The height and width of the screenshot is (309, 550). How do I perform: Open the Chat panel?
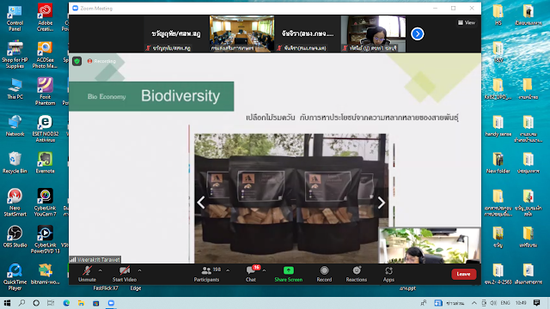(251, 274)
